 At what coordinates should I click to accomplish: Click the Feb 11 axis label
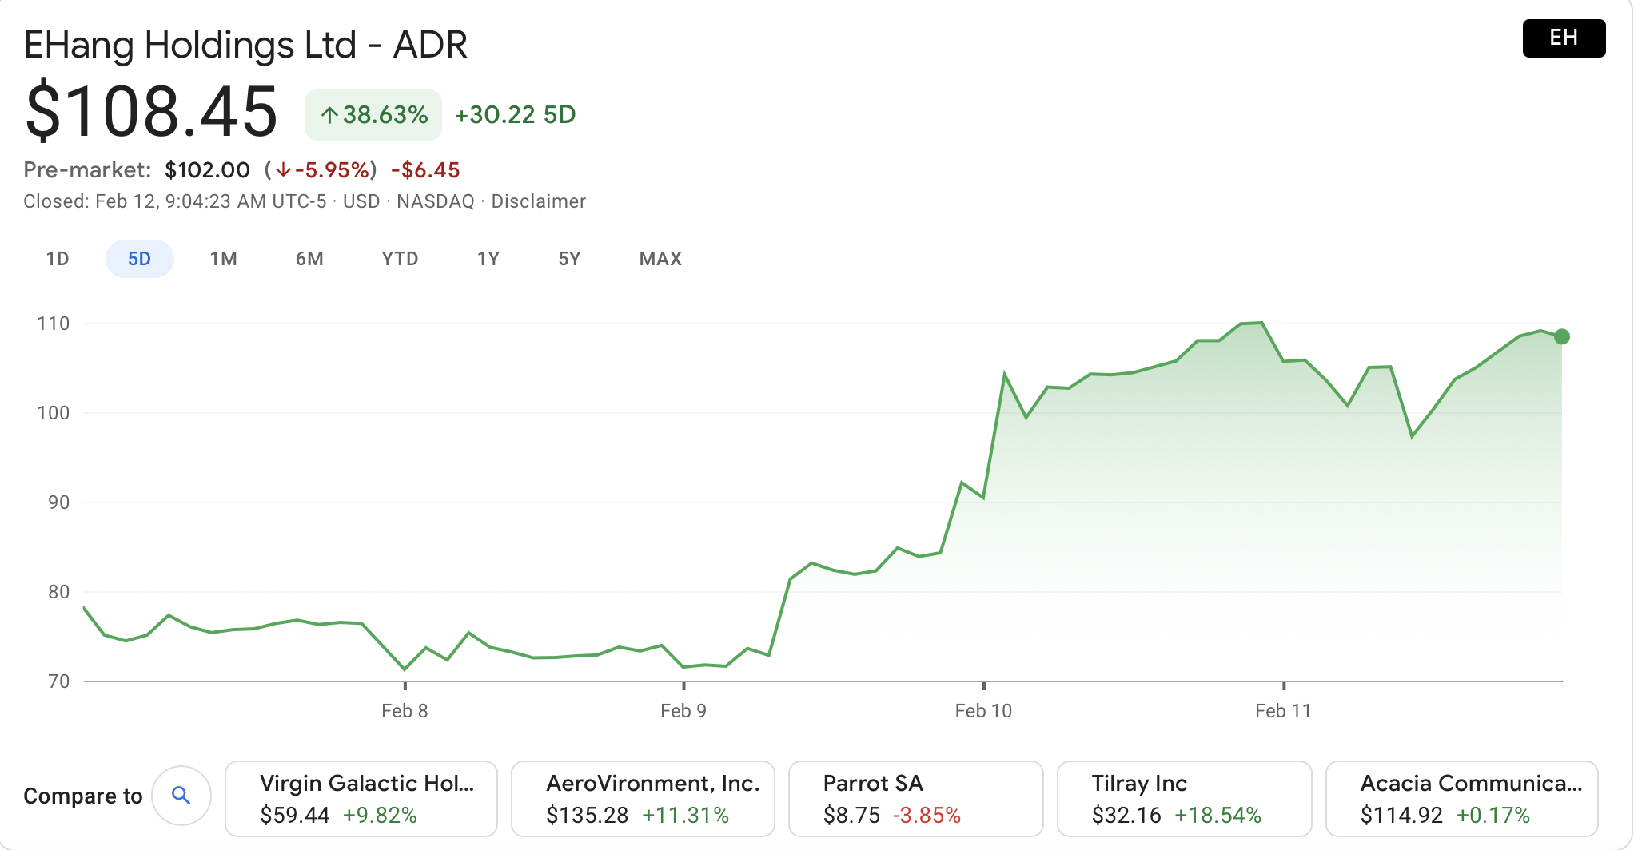pyautogui.click(x=1283, y=711)
